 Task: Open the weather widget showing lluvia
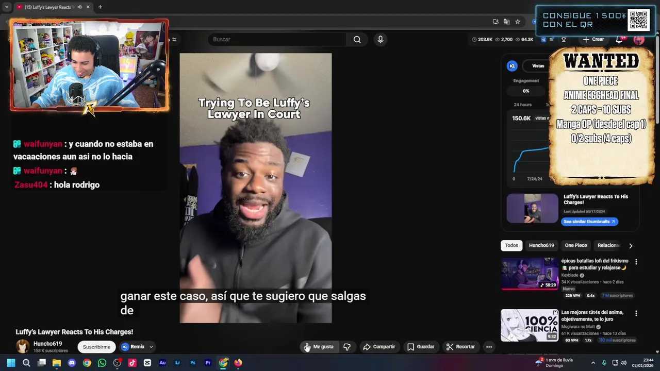[x=554, y=363]
